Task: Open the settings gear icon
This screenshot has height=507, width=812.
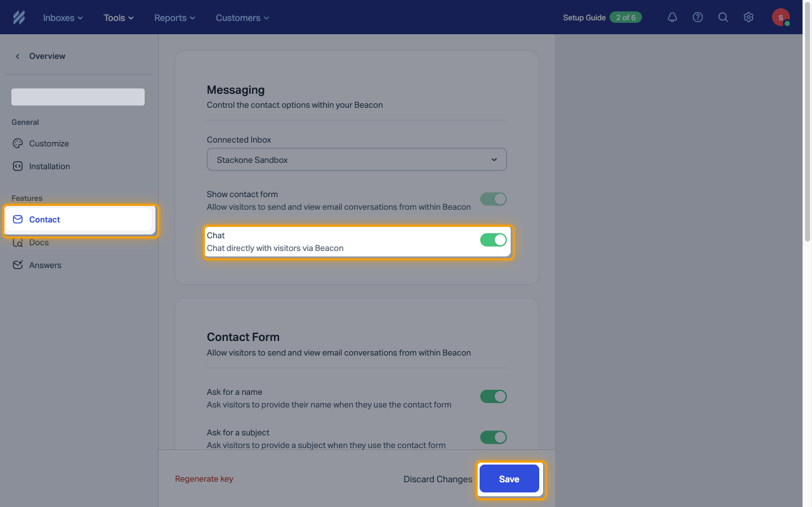Action: point(749,18)
